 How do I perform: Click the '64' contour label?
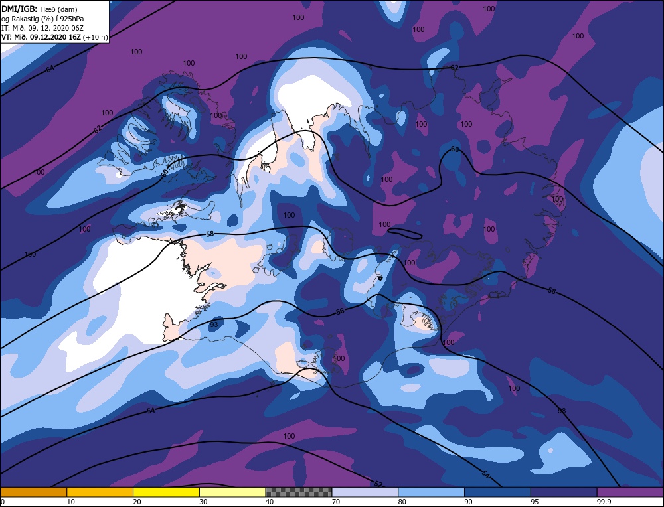point(50,68)
